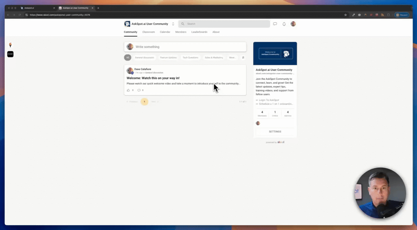Open the black square community icon
Image resolution: width=417 pixels, height=230 pixels.
tap(10, 54)
